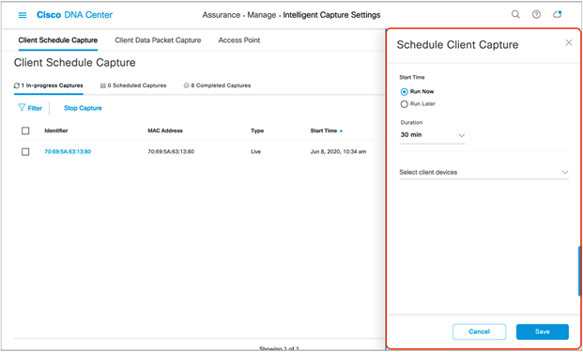Open the 70:69:5A:63:13:80 identifier link
This screenshot has height=352, width=583.
pyautogui.click(x=68, y=152)
